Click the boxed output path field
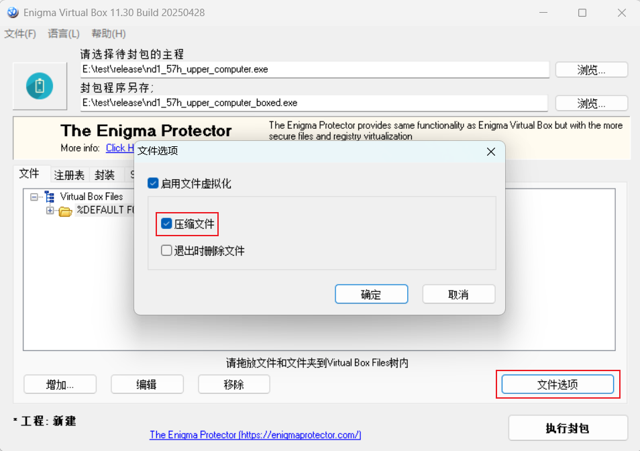 coord(314,103)
